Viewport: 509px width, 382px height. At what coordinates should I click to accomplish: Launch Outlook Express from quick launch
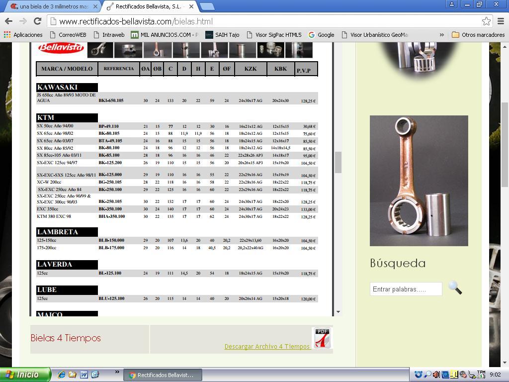click(95, 375)
